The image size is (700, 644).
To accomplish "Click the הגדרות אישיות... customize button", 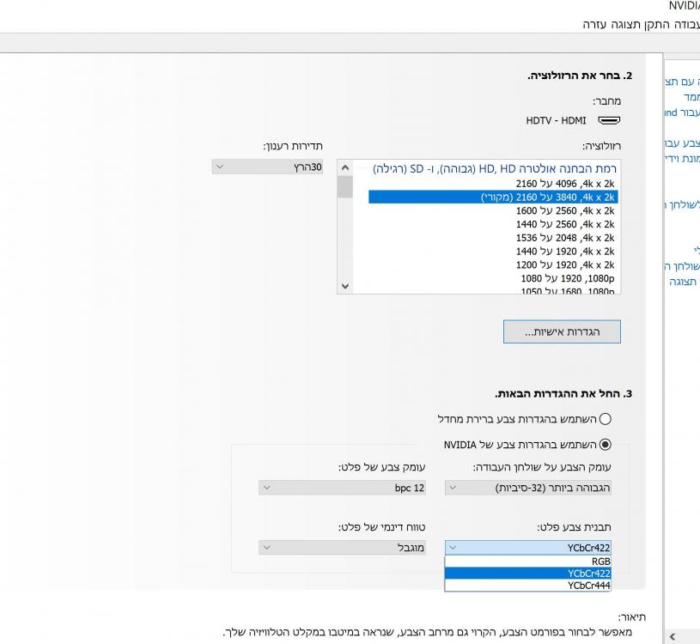I will 562,331.
